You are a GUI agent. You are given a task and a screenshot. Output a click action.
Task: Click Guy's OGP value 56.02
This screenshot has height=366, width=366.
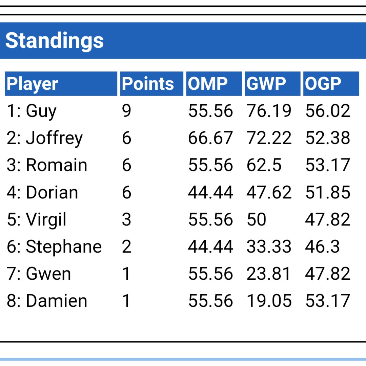[328, 111]
